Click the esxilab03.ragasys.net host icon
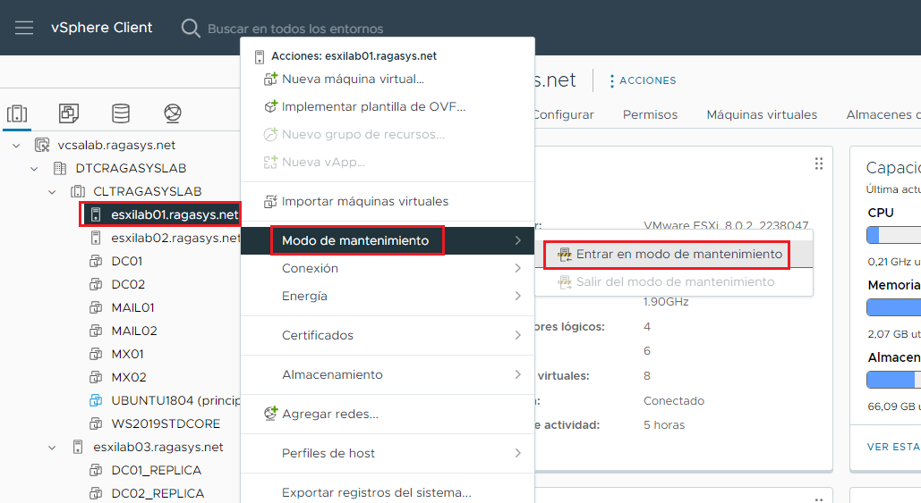921x503 pixels. [78, 448]
